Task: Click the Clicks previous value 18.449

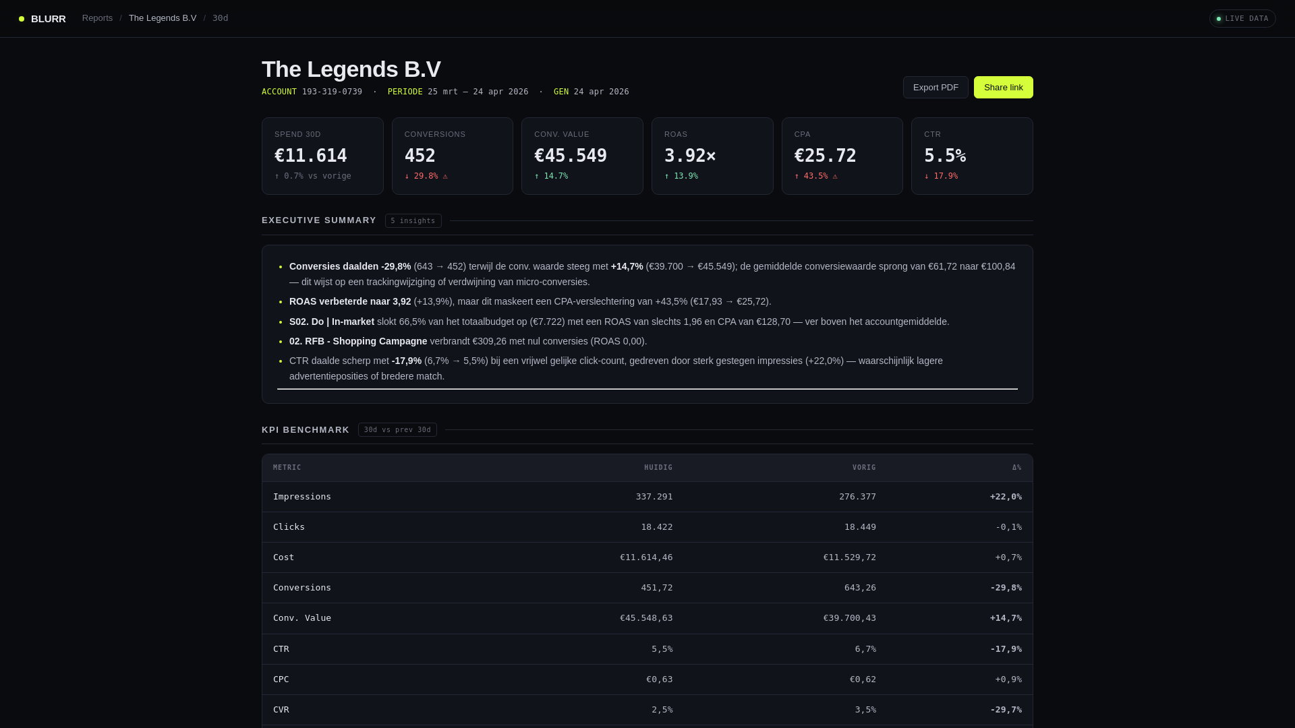Action: point(860,527)
